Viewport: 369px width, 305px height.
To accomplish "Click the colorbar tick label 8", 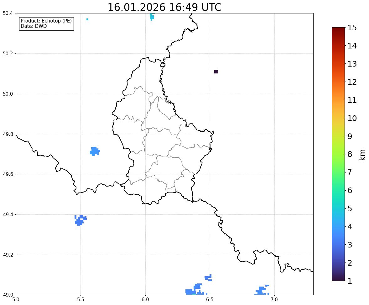I will (350, 154).
